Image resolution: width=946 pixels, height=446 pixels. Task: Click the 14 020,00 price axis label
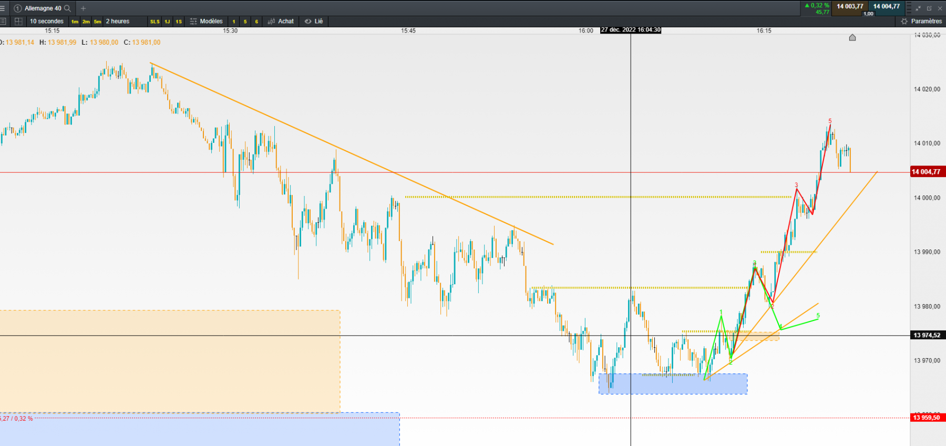[x=927, y=89]
